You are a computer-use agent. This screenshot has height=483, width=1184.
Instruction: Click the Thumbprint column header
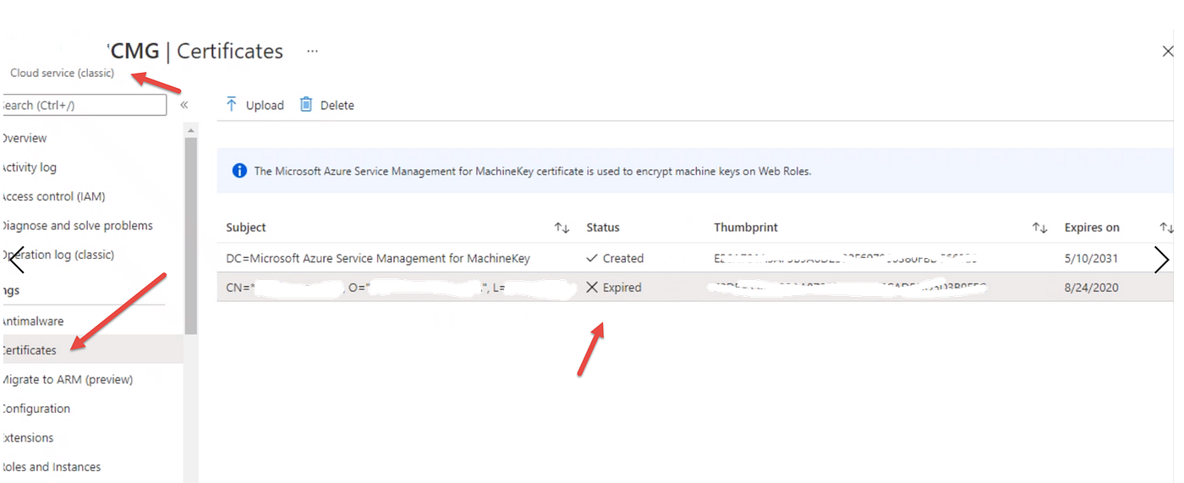pos(746,228)
